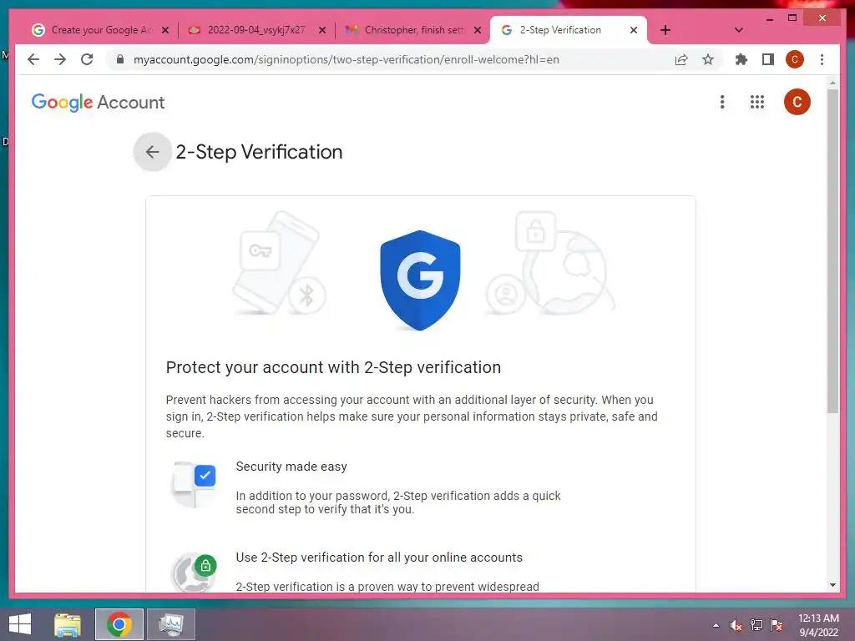
Task: Open the monitor app in the taskbar
Action: click(170, 624)
